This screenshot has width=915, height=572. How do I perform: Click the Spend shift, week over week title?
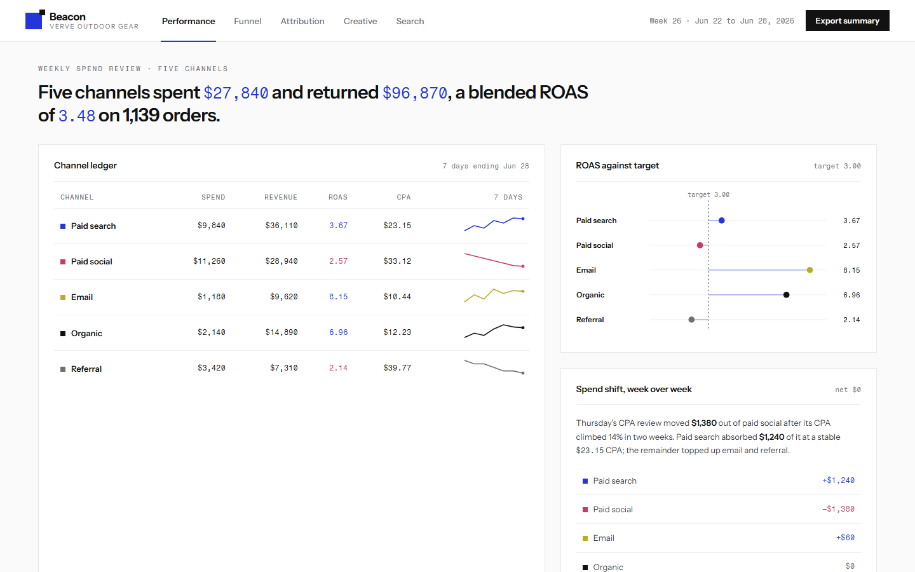634,389
